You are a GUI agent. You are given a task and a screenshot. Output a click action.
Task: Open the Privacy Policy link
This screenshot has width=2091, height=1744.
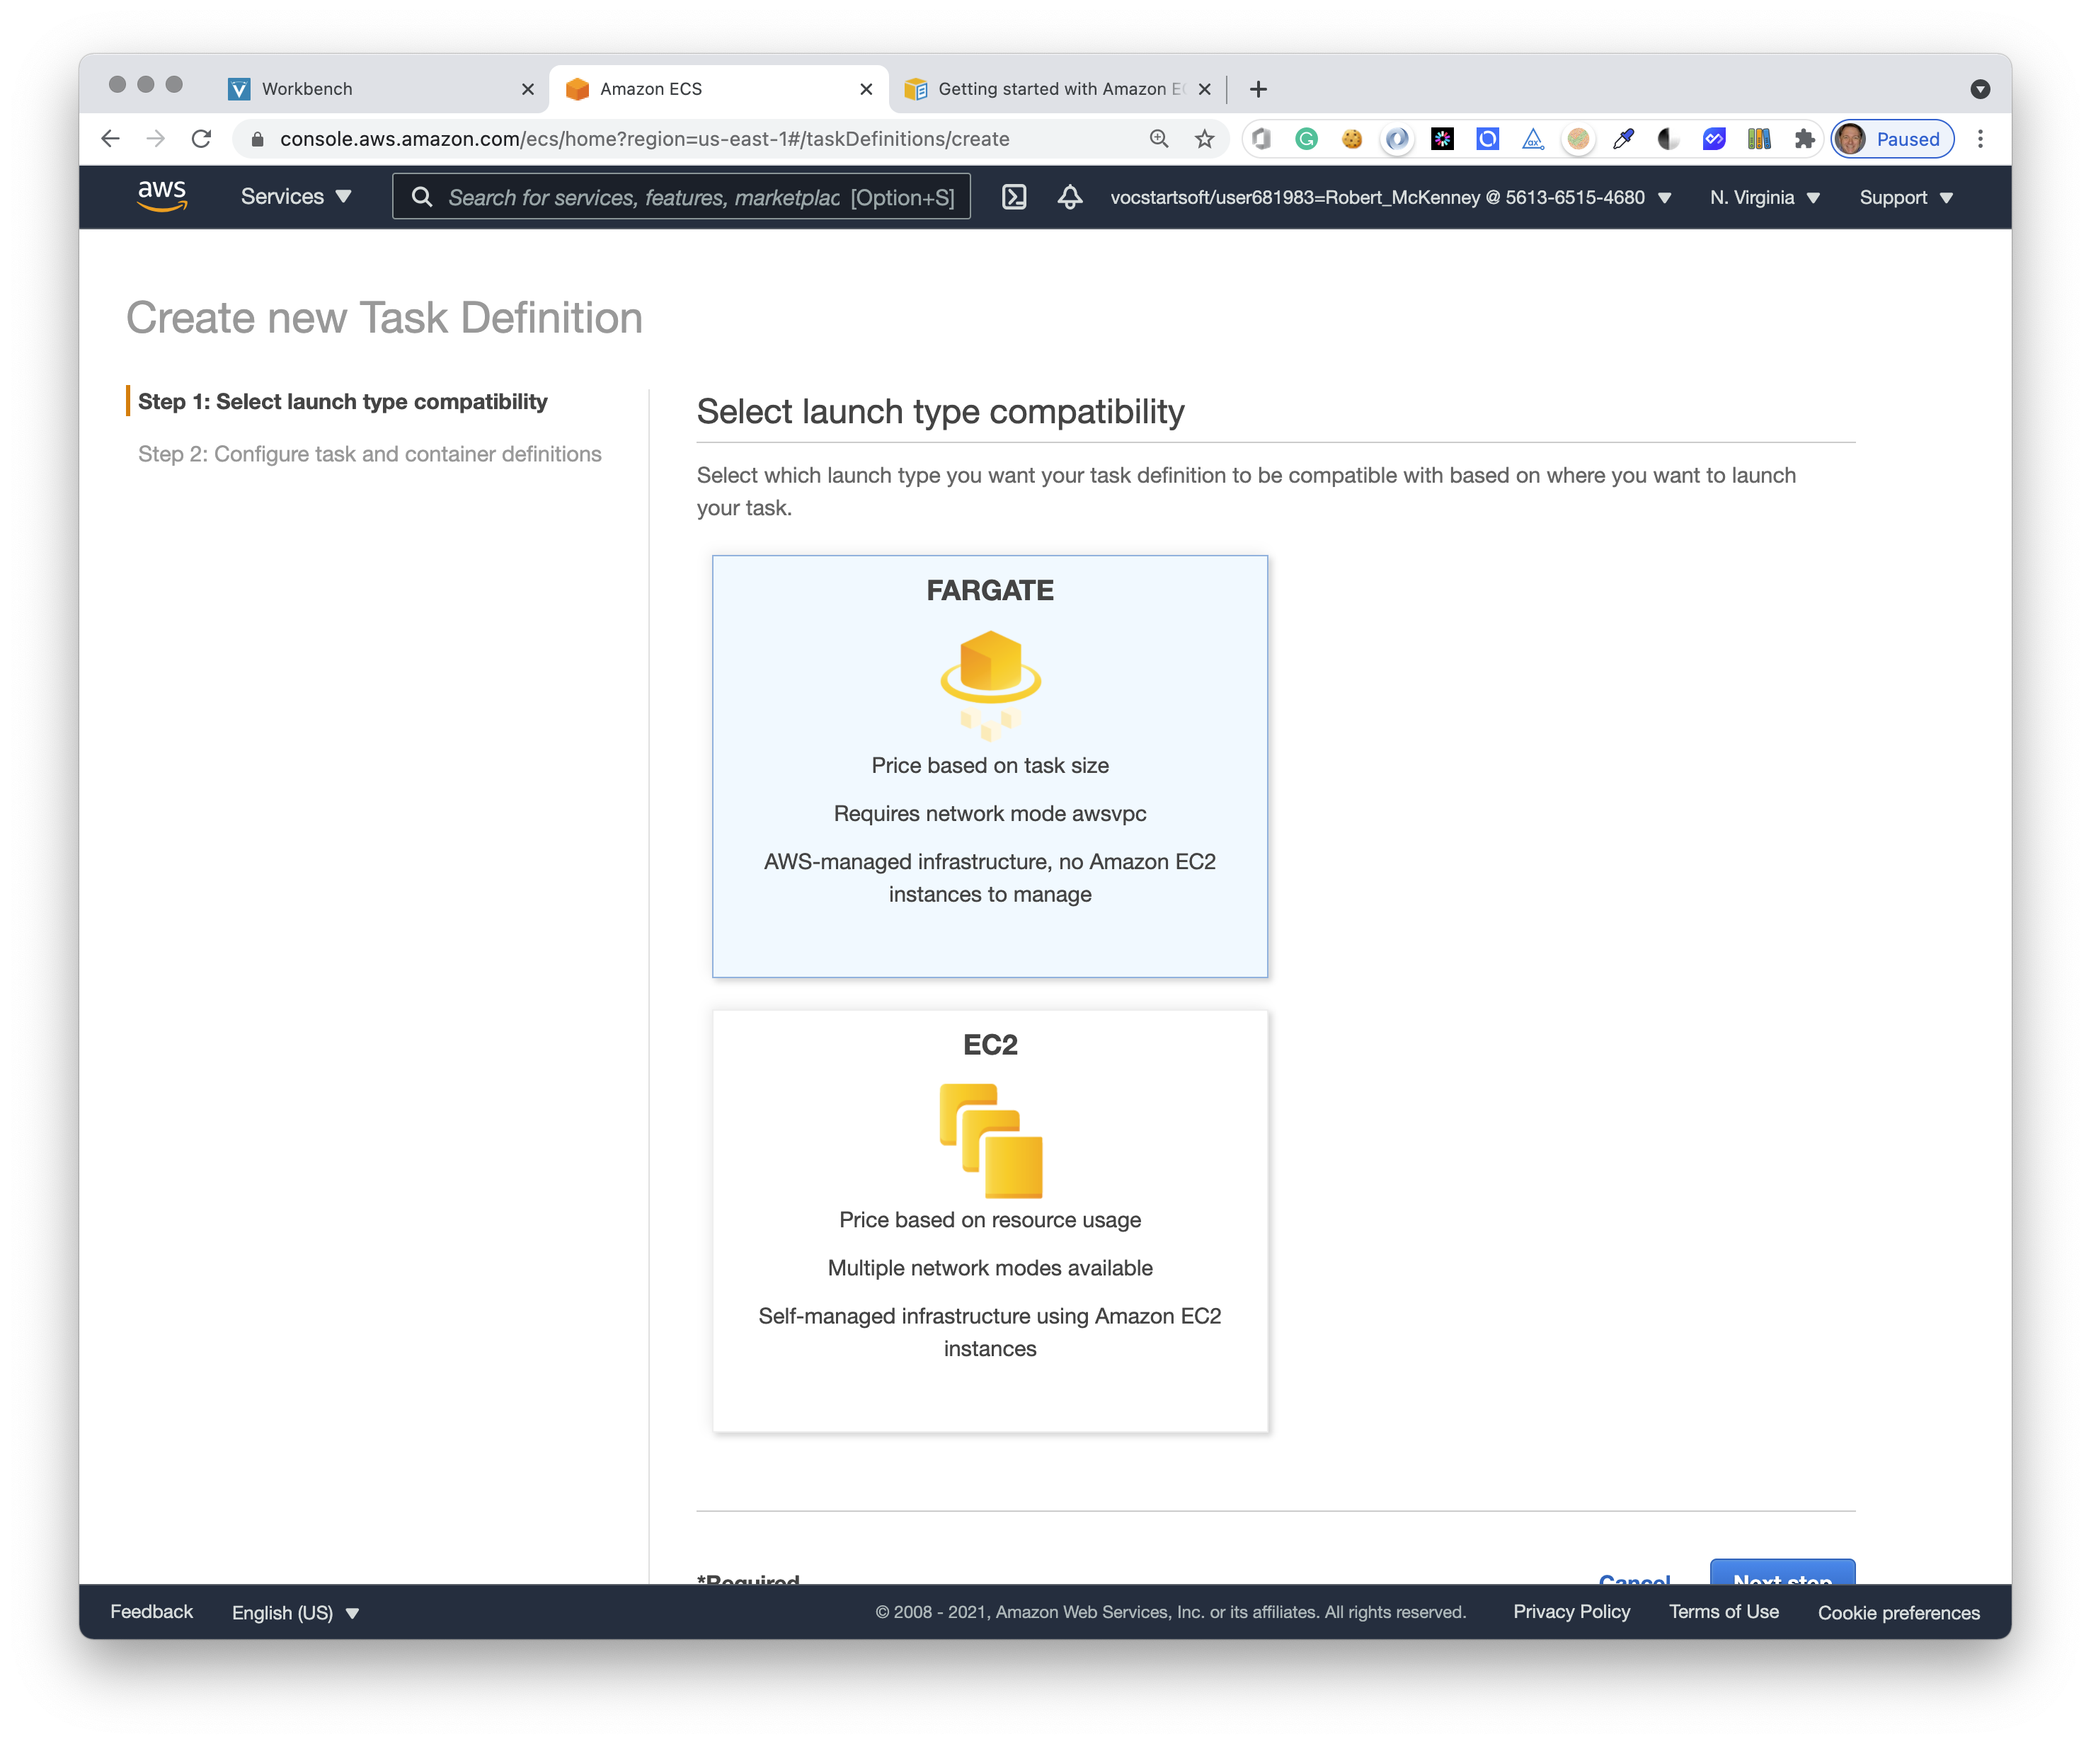click(x=1571, y=1611)
